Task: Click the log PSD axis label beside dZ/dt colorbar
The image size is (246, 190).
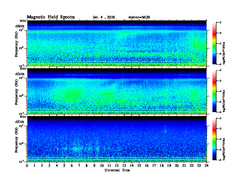Action: [x=224, y=149]
